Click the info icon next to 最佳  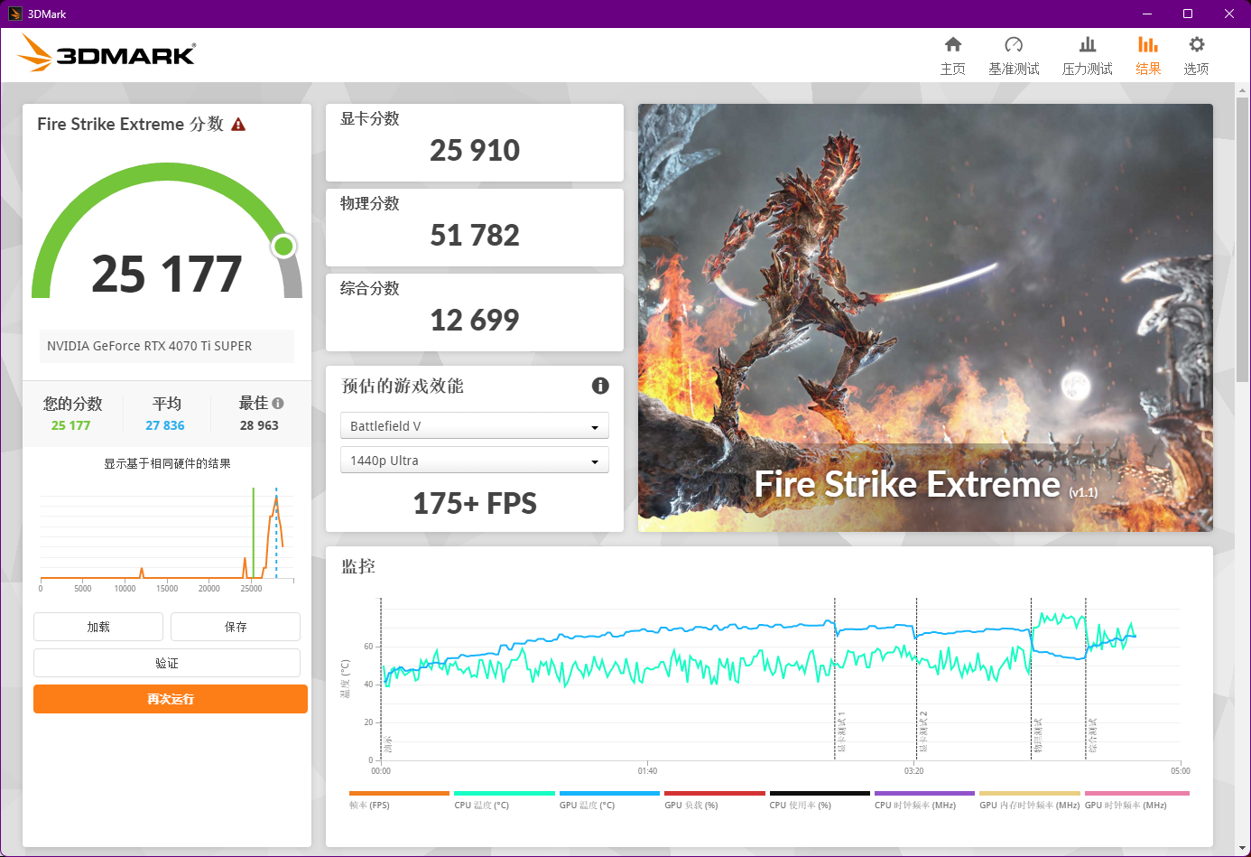278,404
